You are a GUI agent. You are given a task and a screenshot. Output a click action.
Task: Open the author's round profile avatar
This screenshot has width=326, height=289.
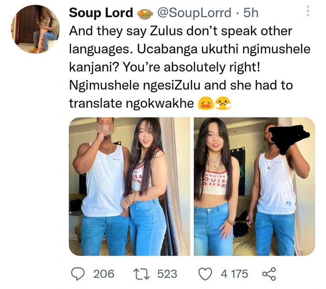pyautogui.click(x=35, y=29)
